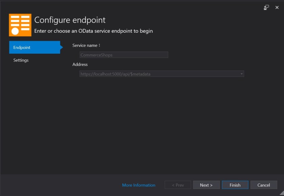The height and width of the screenshot is (196, 284).
Task: Click the empty dialog title bar area
Action: pyautogui.click(x=135, y=7)
